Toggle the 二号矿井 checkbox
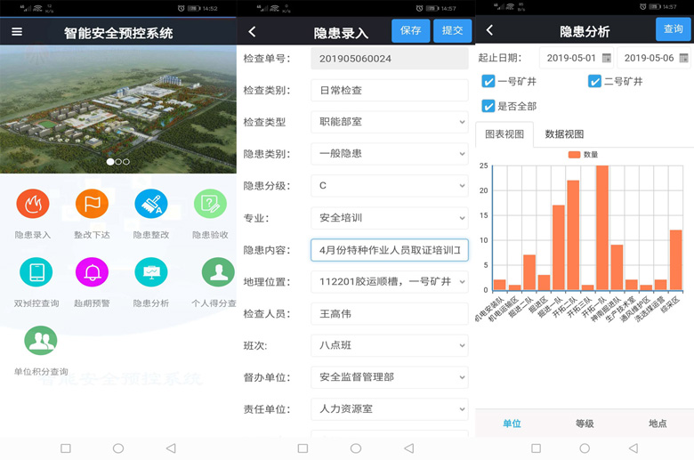 coord(594,82)
